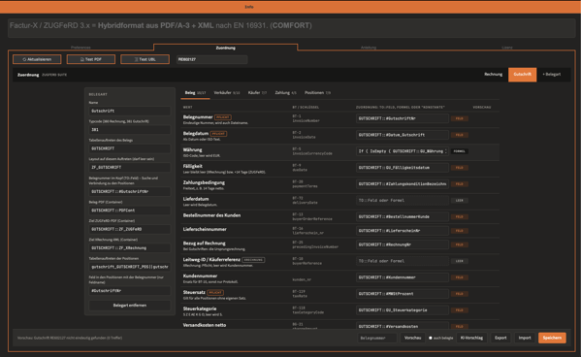The height and width of the screenshot is (357, 581).
Task: Open the Verkäufer field group tab
Action: pyautogui.click(x=227, y=93)
